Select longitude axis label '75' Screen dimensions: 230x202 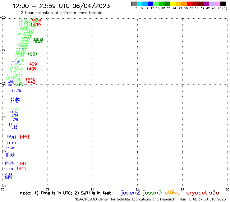tap(2, 189)
